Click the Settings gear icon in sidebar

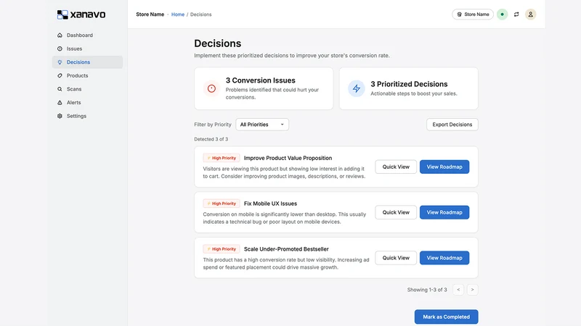pyautogui.click(x=60, y=116)
